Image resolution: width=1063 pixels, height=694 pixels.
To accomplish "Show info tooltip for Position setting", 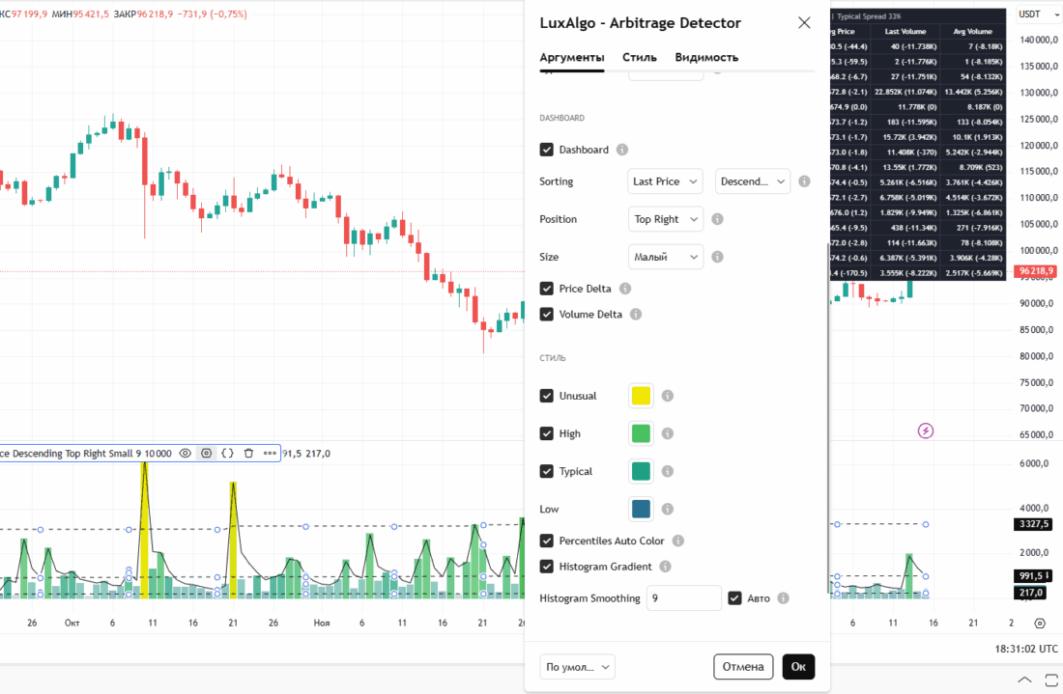I will 717,219.
